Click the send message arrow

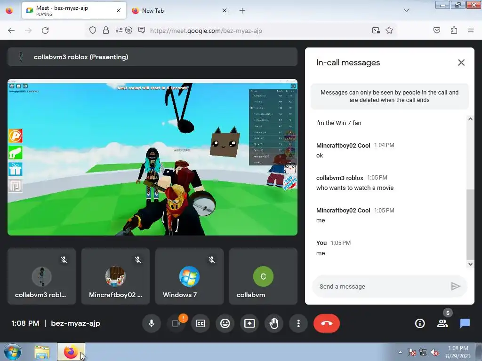pos(456,286)
